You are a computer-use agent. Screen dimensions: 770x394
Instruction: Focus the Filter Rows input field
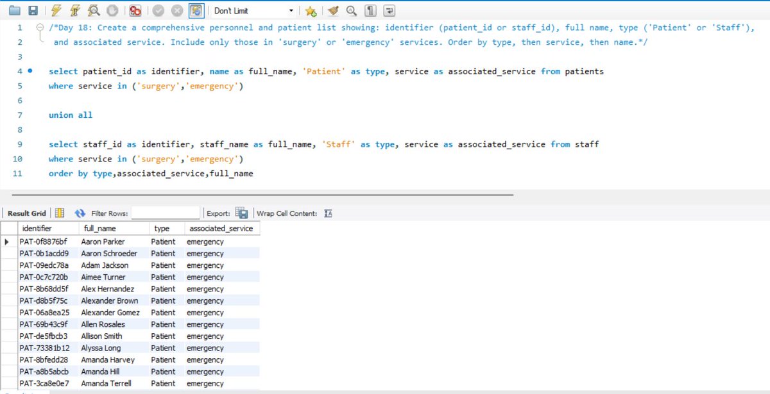166,213
